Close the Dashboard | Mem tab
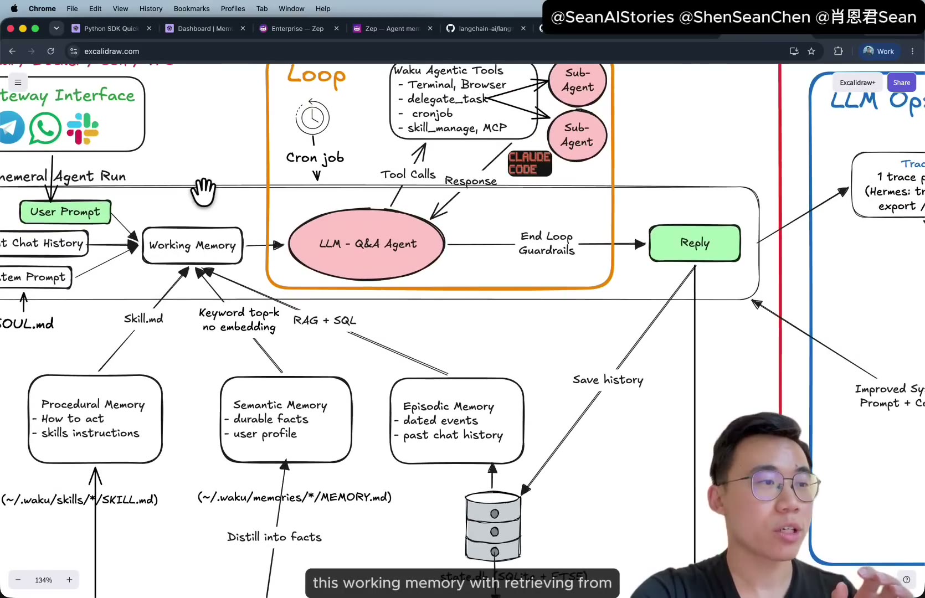This screenshot has width=925, height=598. (243, 28)
